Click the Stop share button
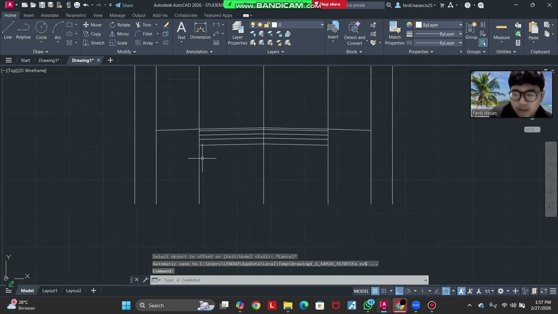 click(330, 4)
